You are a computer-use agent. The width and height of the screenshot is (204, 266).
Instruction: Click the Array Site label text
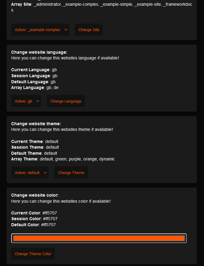pyautogui.click(x=21, y=5)
